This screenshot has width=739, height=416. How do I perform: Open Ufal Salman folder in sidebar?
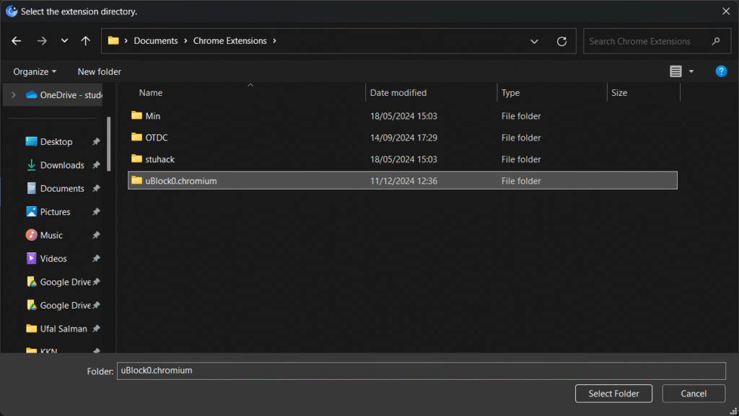[x=56, y=329]
